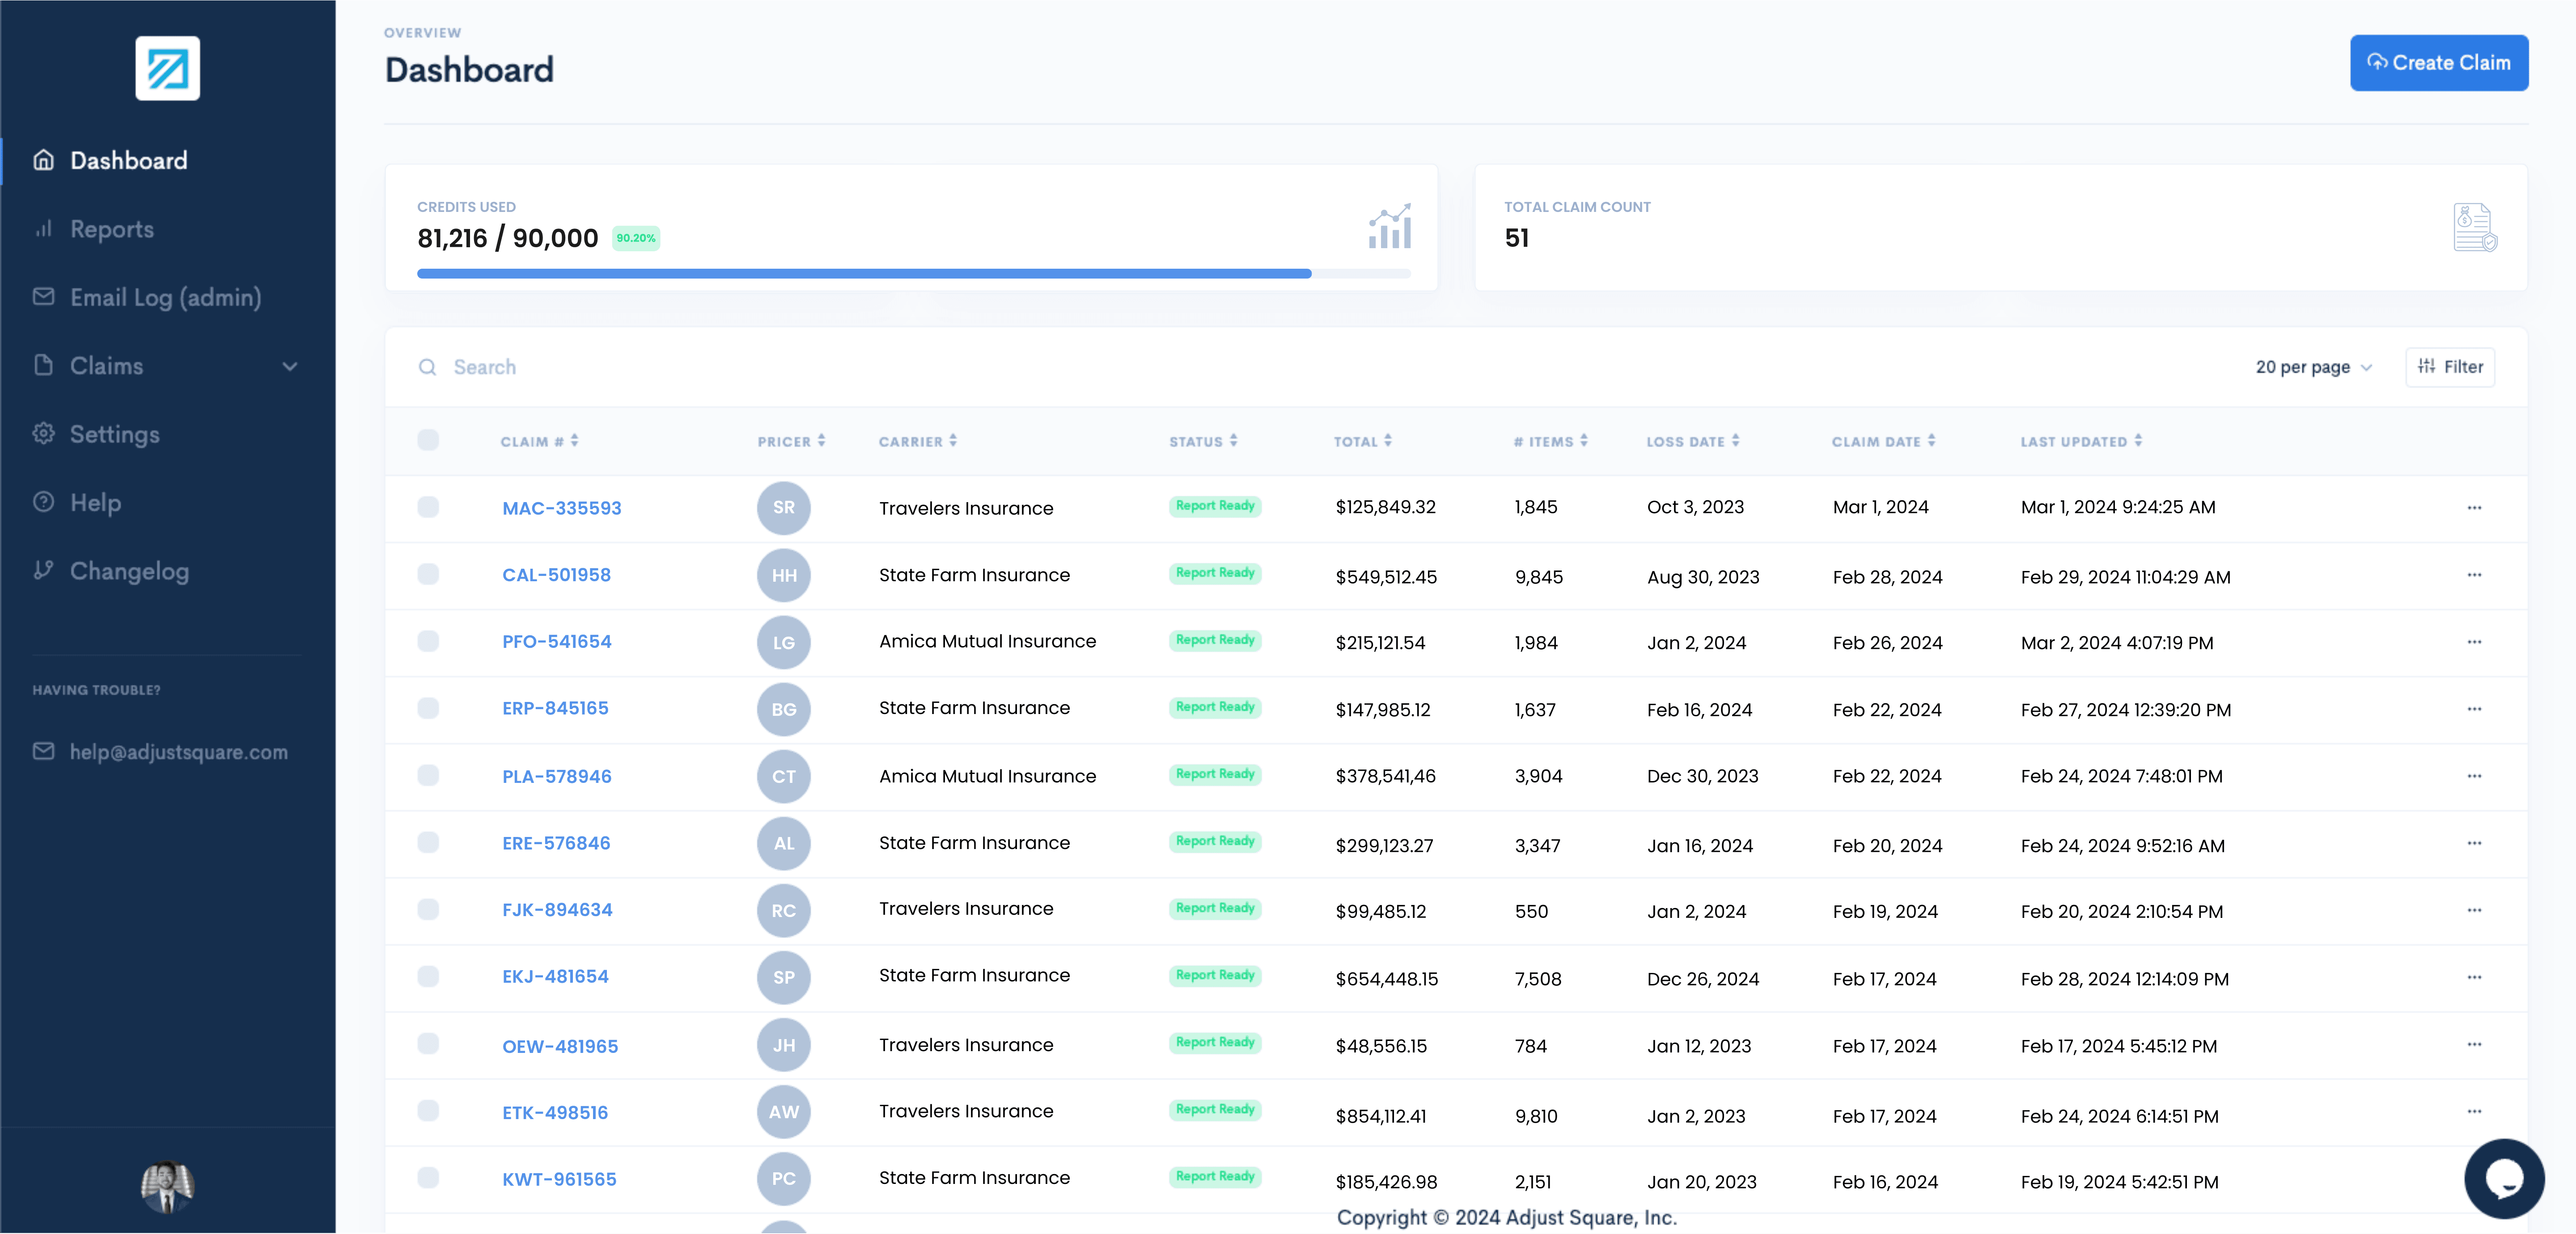
Task: Toggle the select-all claims checkbox
Action: [428, 440]
